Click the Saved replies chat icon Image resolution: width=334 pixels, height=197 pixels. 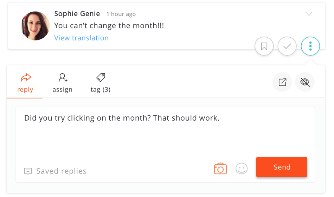click(28, 171)
